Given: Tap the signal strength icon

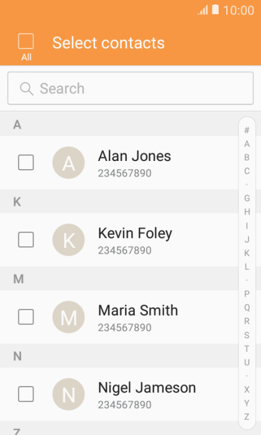Looking at the screenshot, I should click(x=203, y=11).
